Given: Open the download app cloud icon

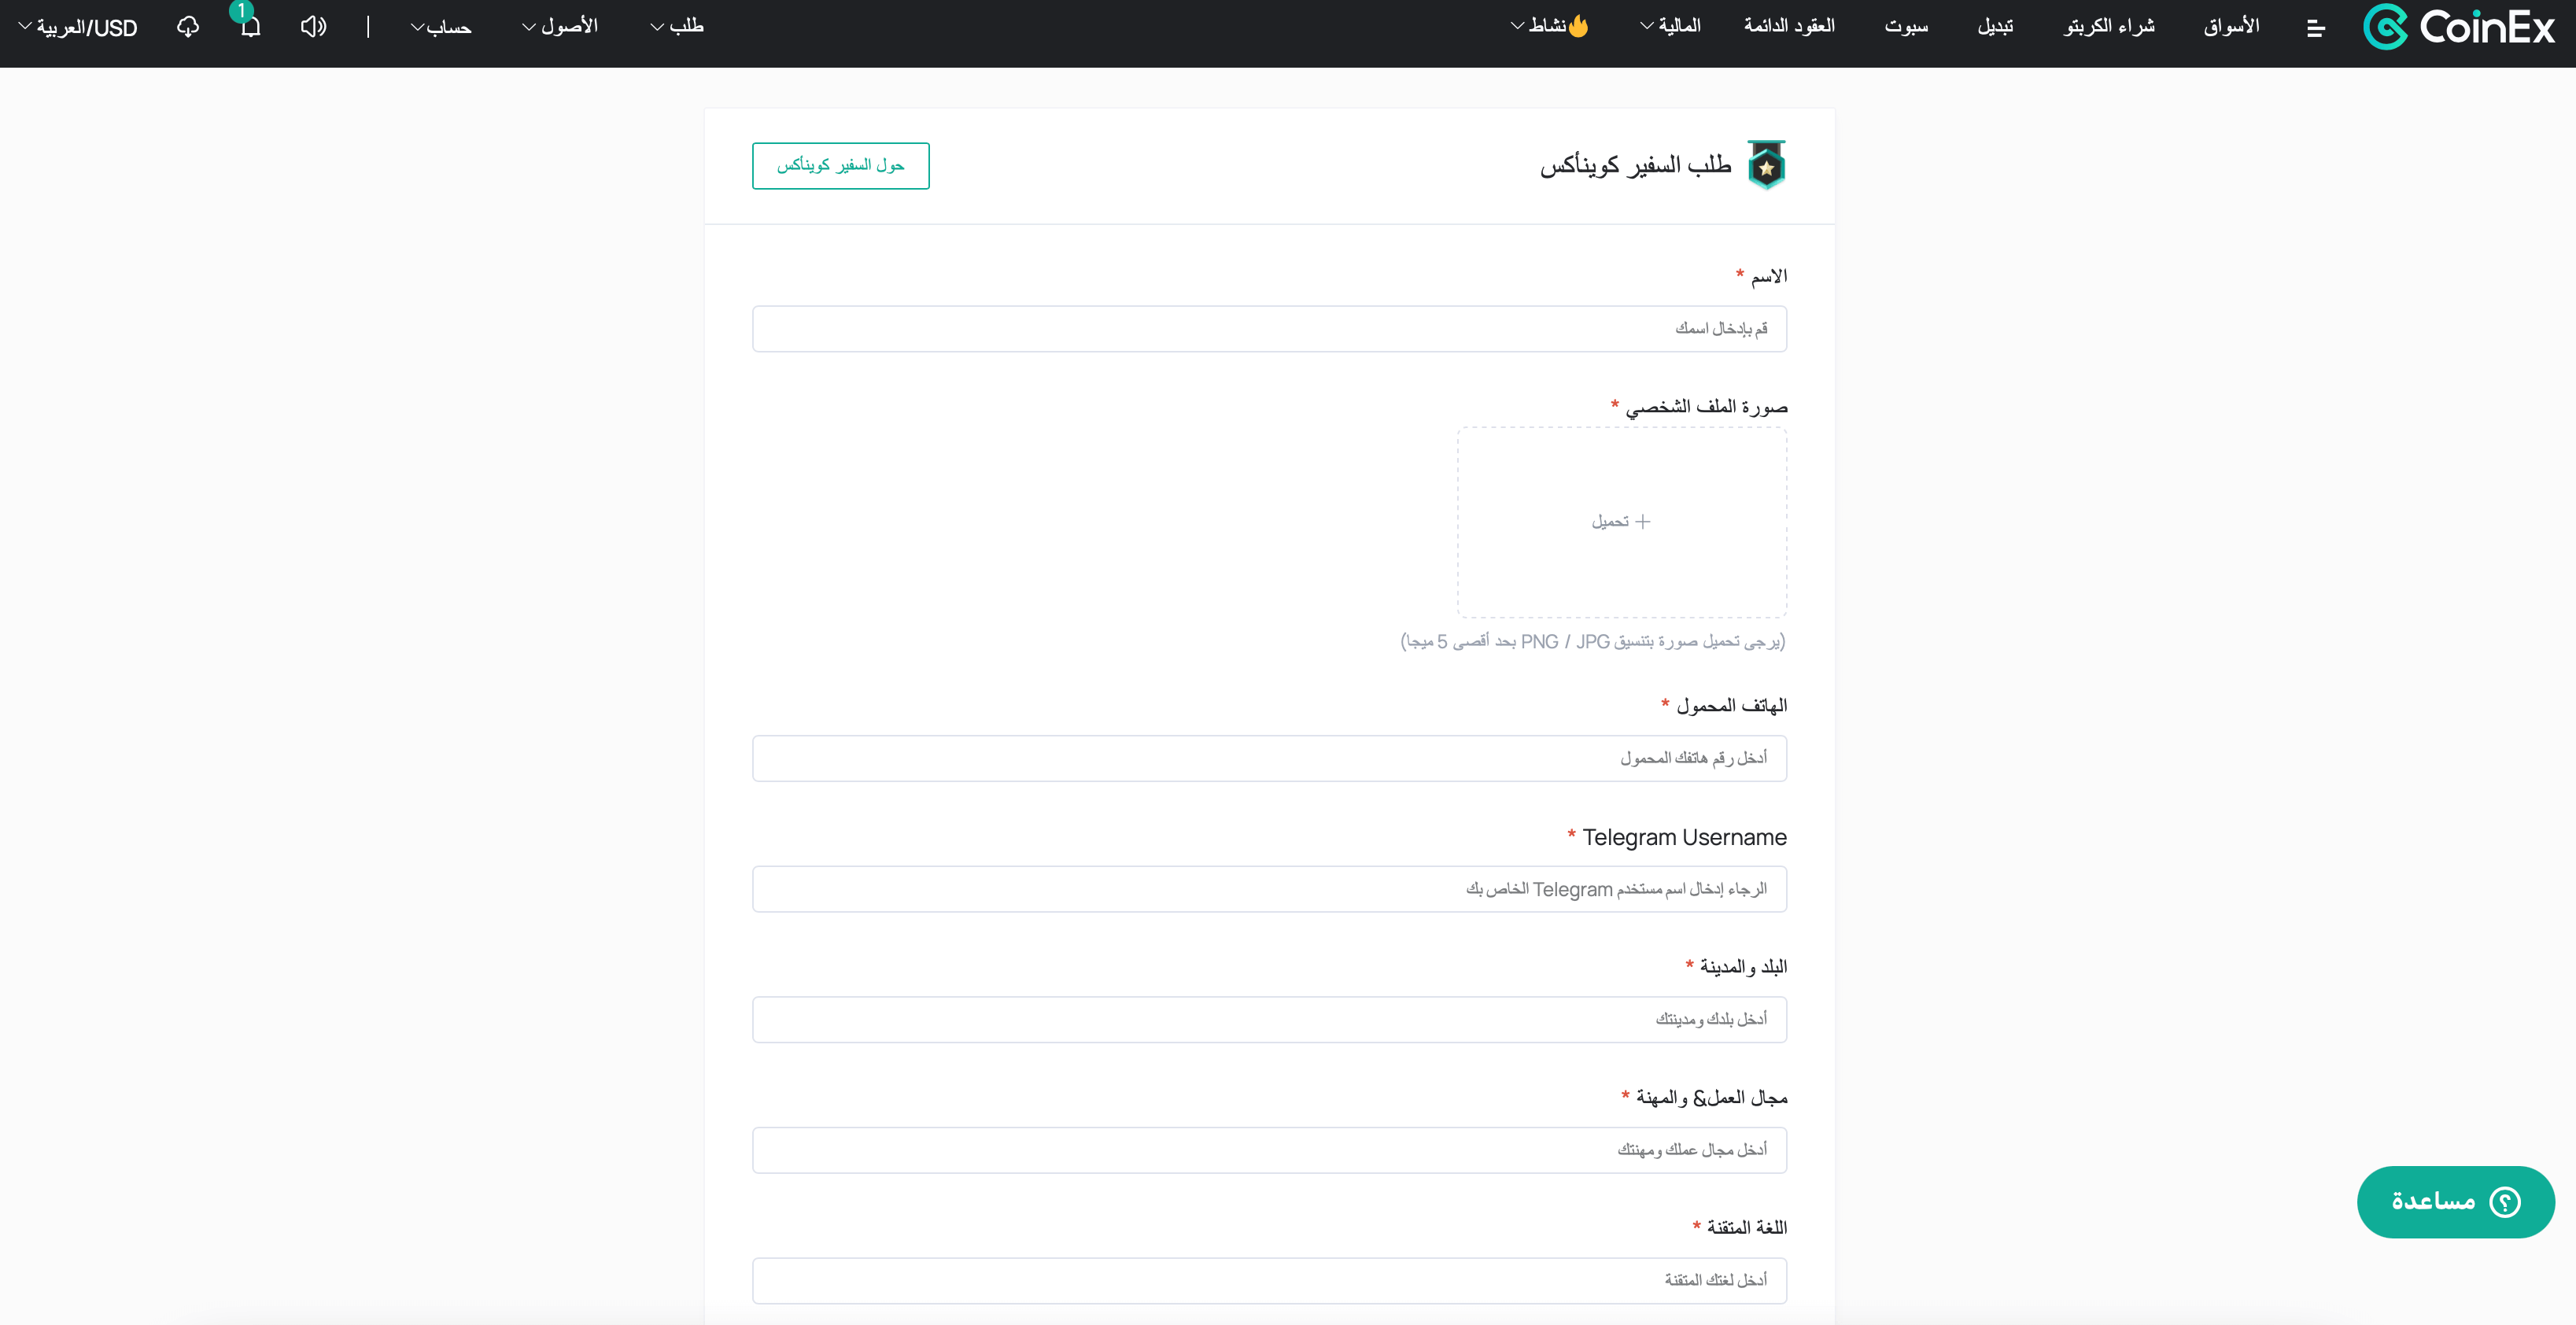Looking at the screenshot, I should pyautogui.click(x=188, y=27).
